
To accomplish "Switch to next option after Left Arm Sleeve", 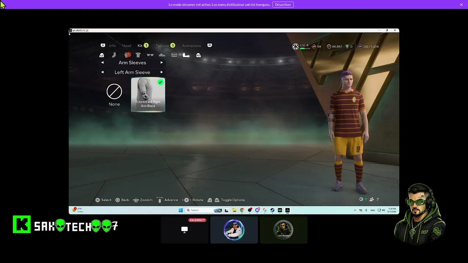I will (162, 72).
